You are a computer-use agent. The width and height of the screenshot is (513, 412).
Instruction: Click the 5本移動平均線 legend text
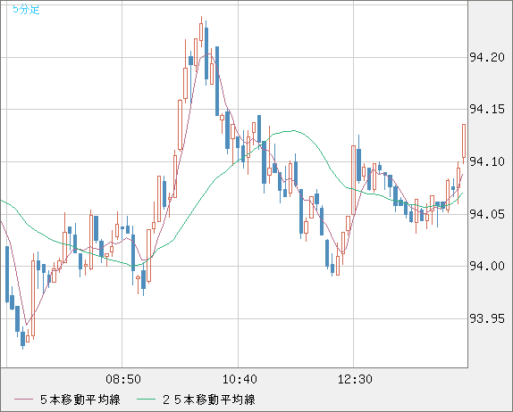80,400
